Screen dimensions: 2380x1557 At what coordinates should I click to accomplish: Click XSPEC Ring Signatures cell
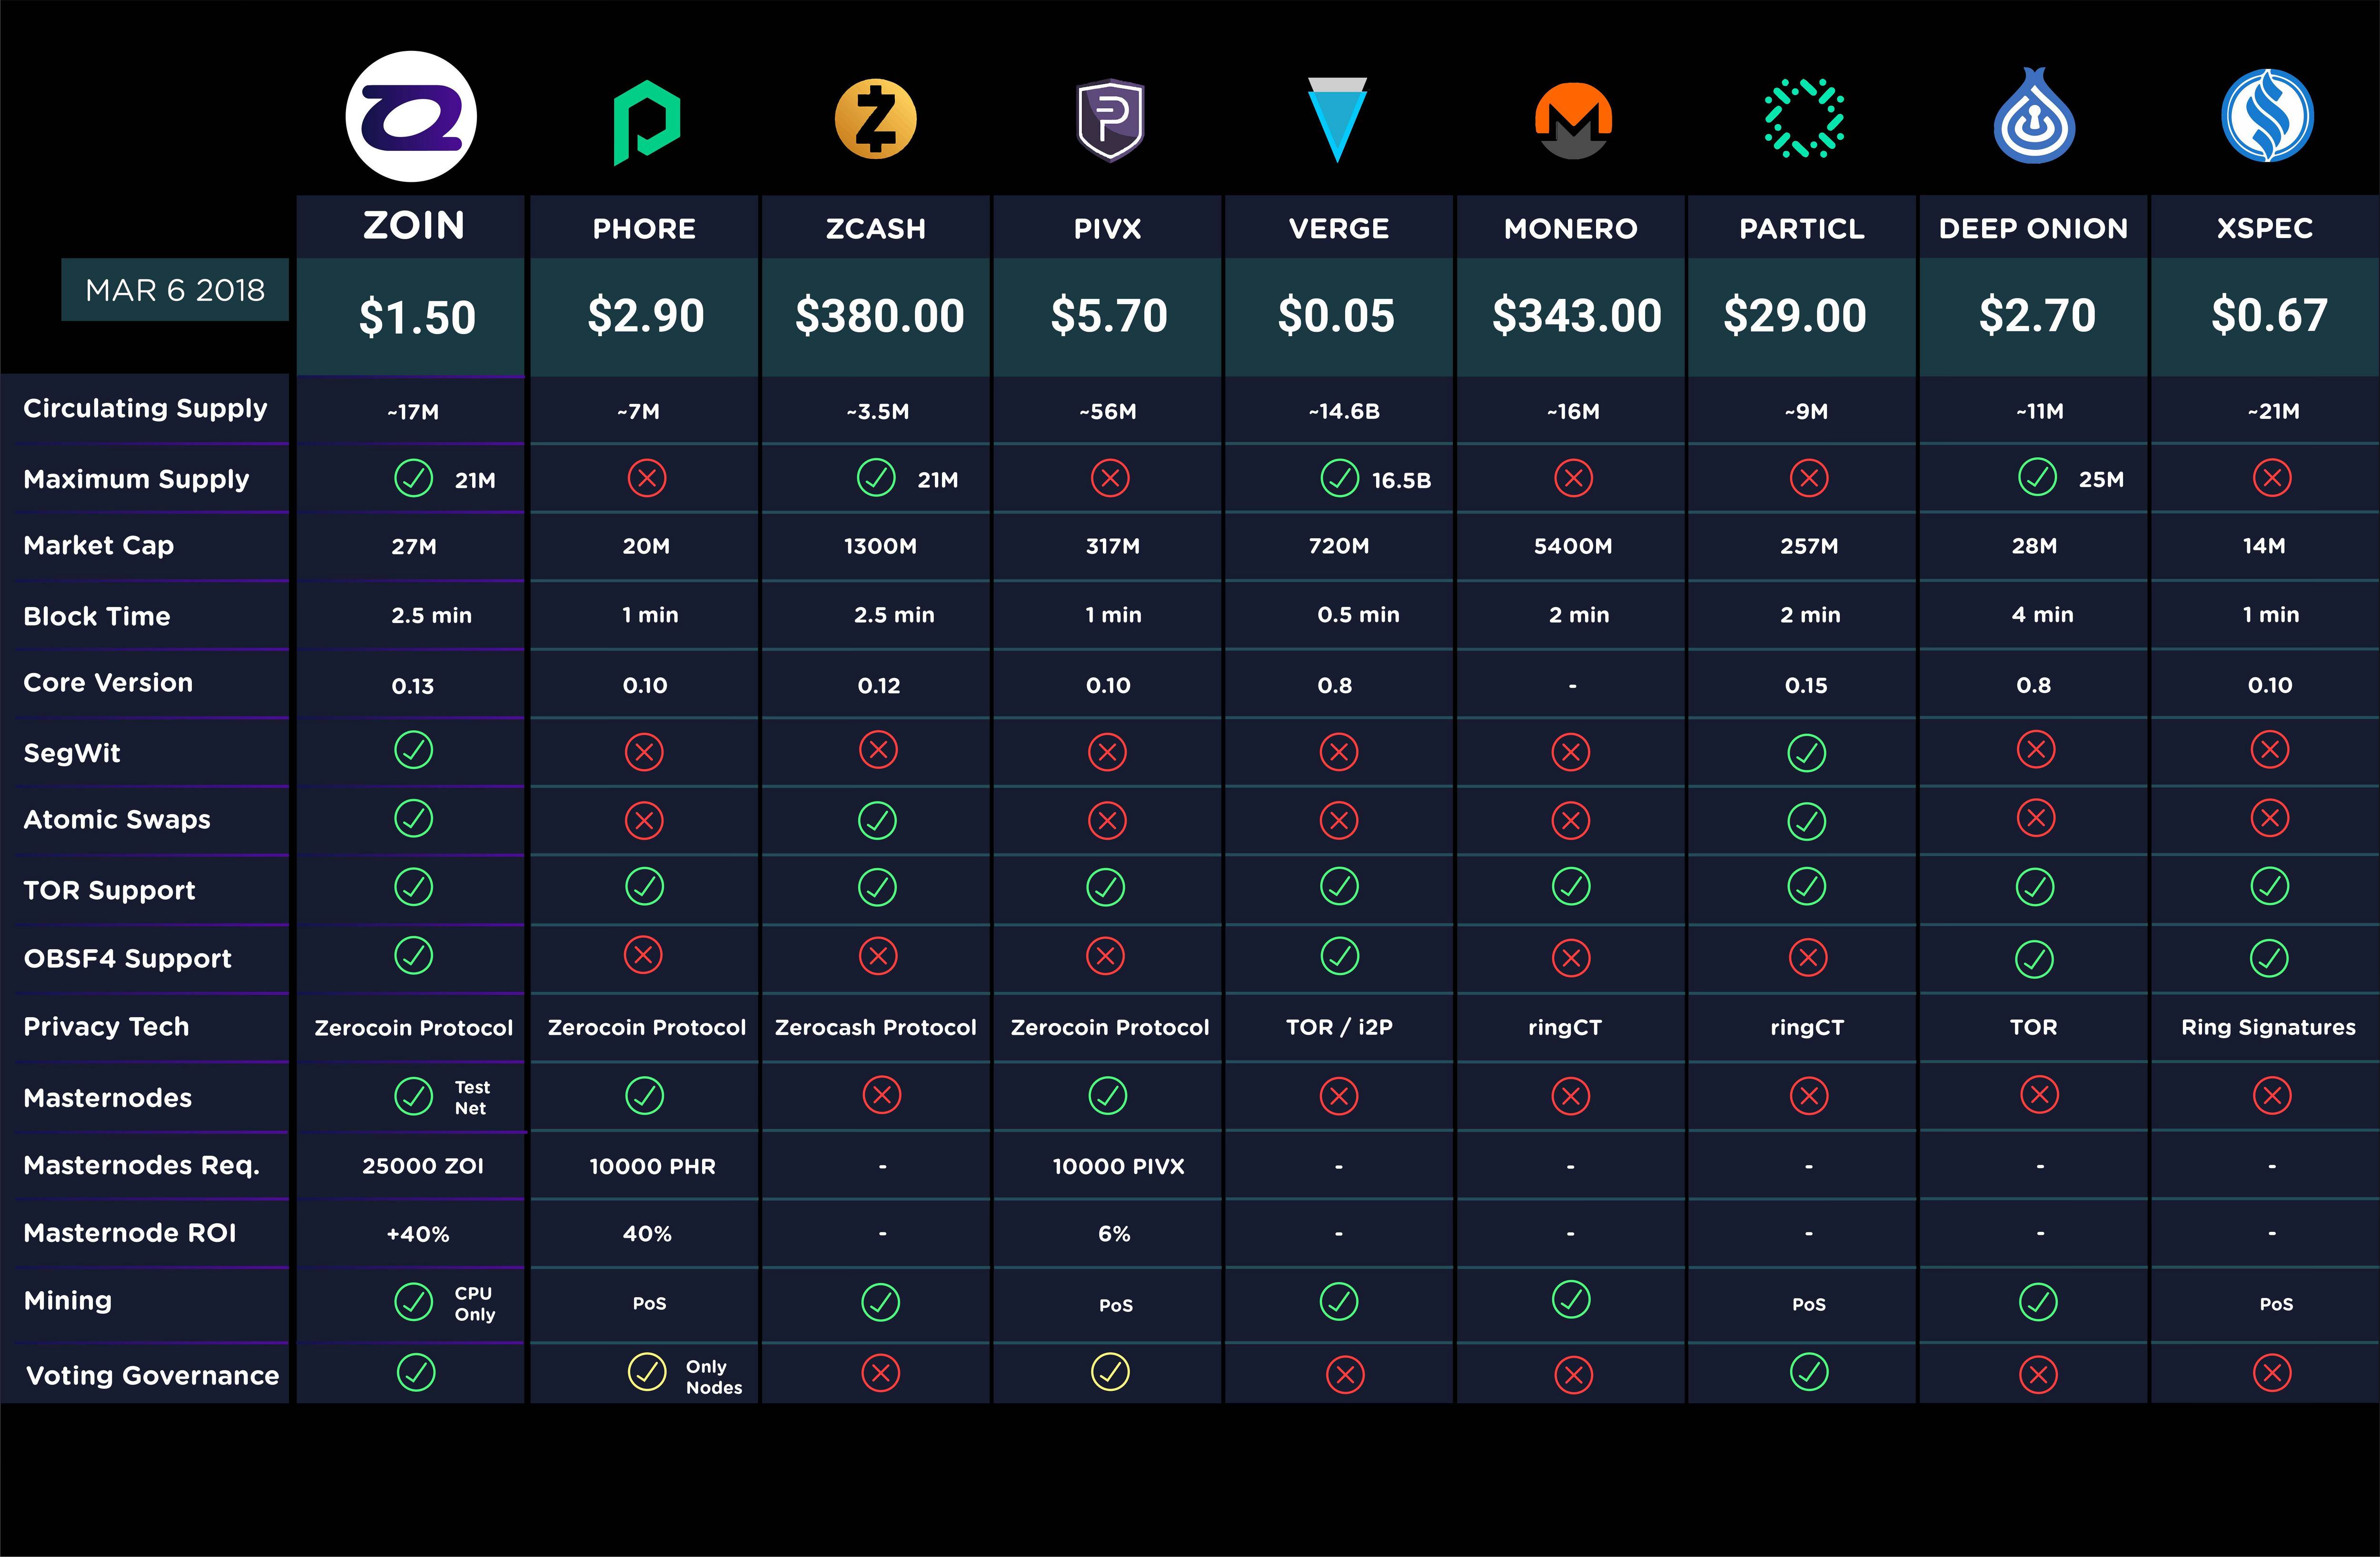pyautogui.click(x=2268, y=1027)
